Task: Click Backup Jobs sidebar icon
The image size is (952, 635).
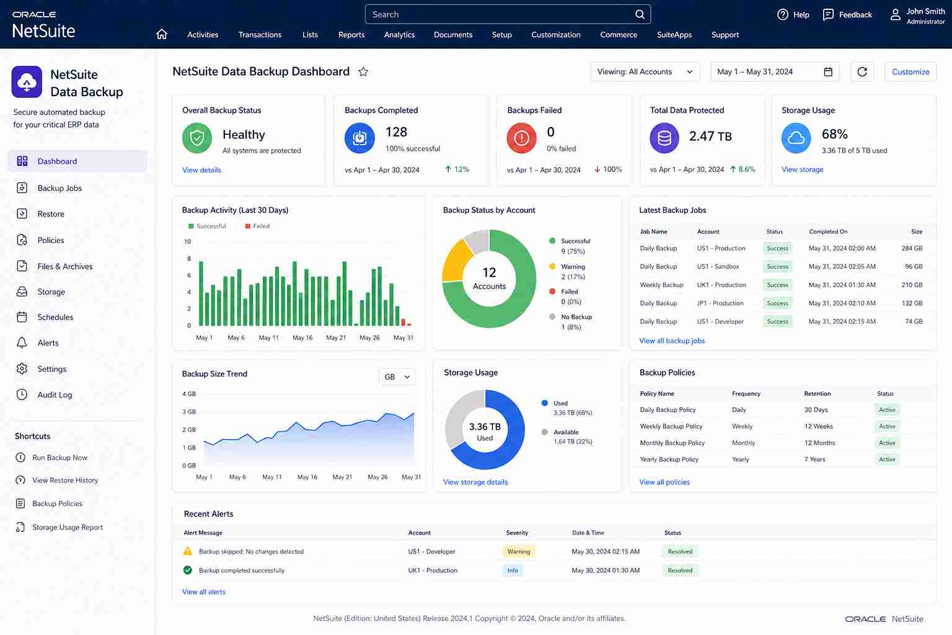Action: click(22, 188)
